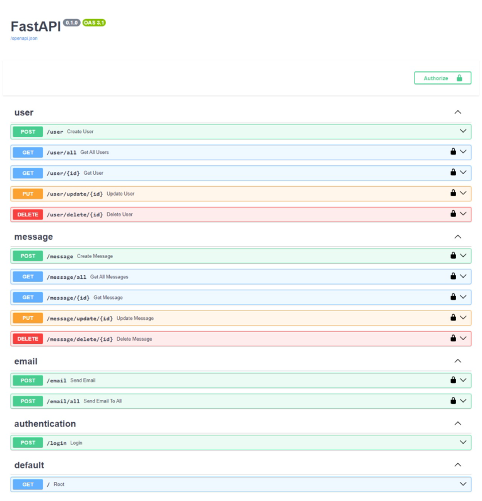The width and height of the screenshot is (482, 501).
Task: Expand the GET / Root row arrow
Action: pyautogui.click(x=463, y=484)
